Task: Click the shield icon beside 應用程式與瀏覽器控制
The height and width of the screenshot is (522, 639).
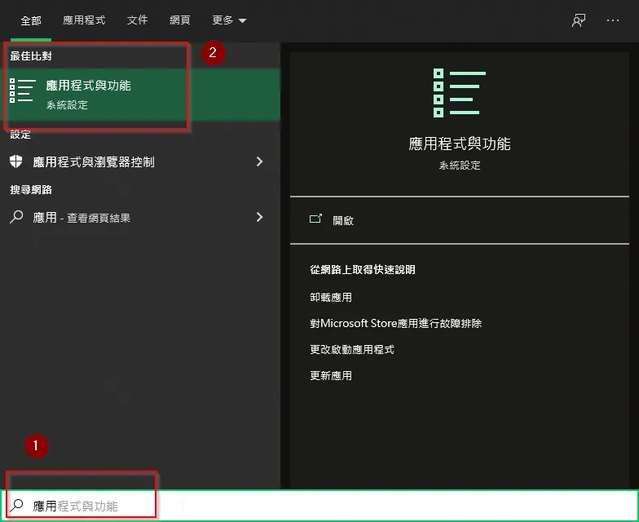Action: [x=16, y=161]
